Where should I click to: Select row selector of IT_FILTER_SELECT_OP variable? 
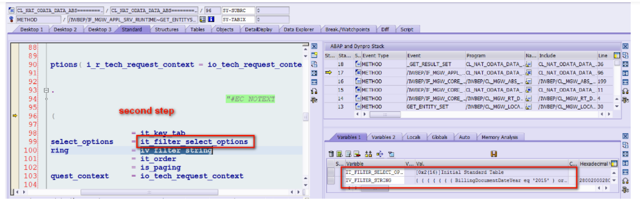pos(331,172)
